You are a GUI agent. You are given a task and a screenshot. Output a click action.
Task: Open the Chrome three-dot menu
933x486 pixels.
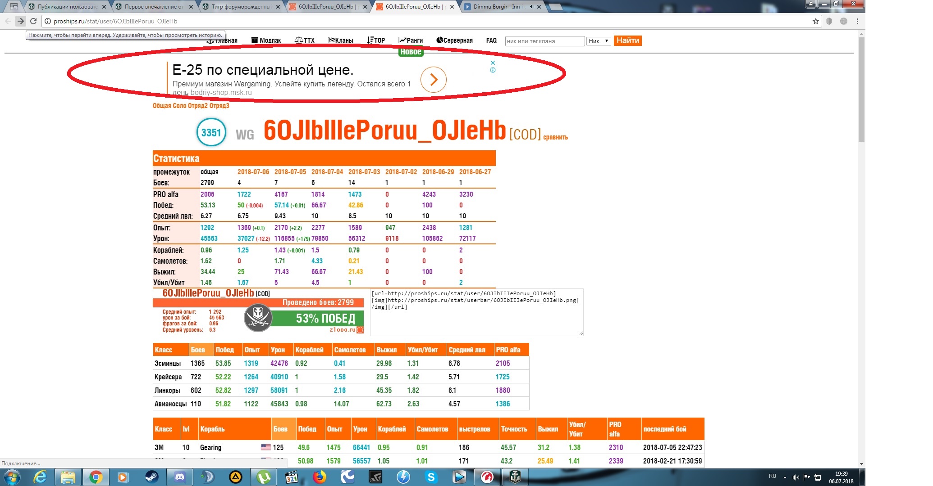857,21
